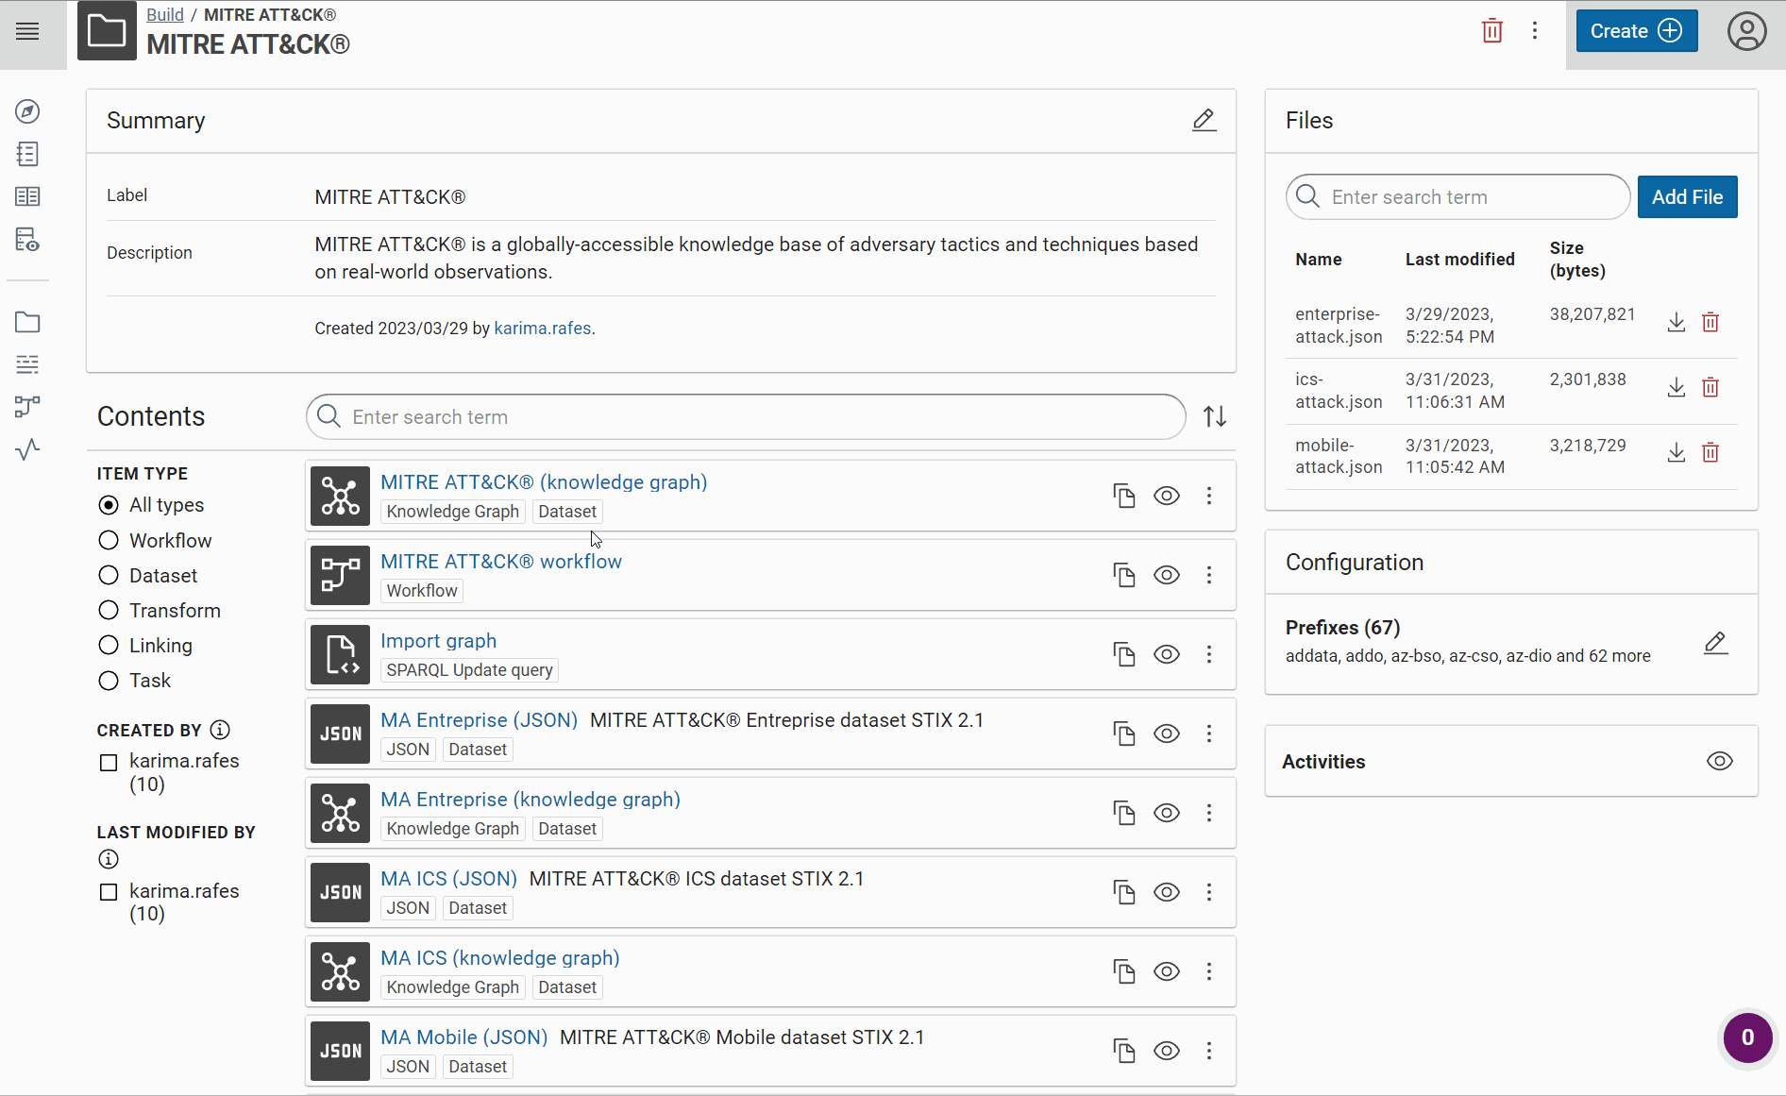This screenshot has height=1096, width=1786.
Task: Delete the ics-attack.json file
Action: coord(1710,388)
